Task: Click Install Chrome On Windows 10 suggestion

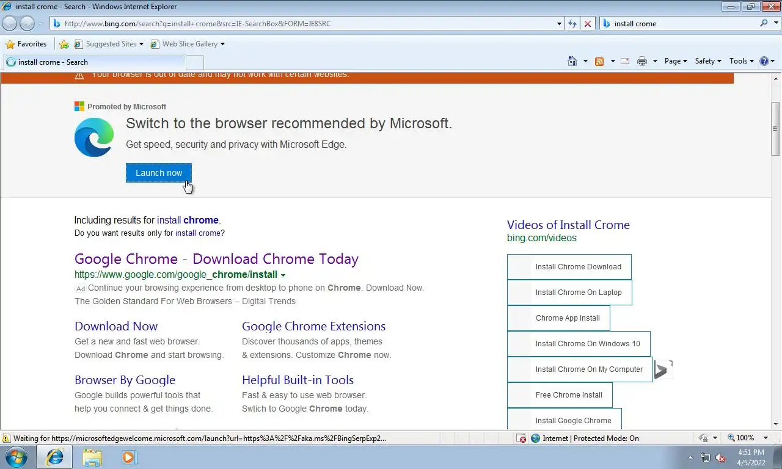Action: (x=579, y=344)
